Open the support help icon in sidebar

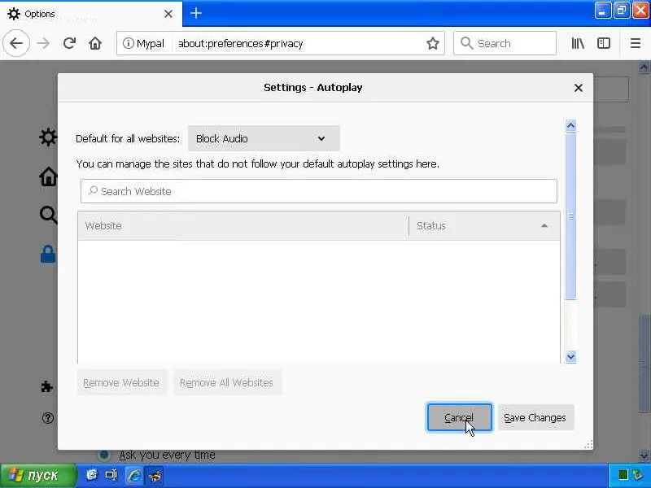click(48, 417)
